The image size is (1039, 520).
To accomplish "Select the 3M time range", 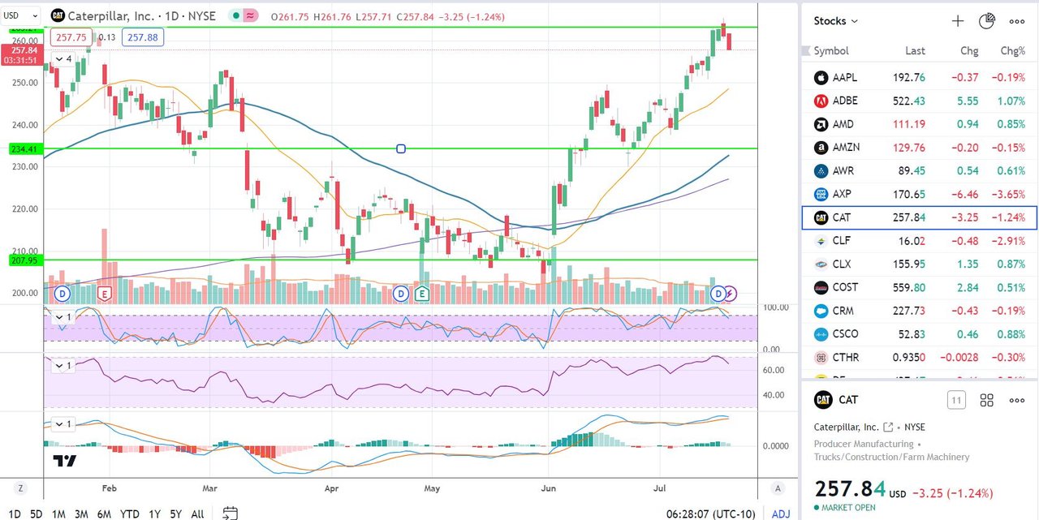I will (81, 514).
